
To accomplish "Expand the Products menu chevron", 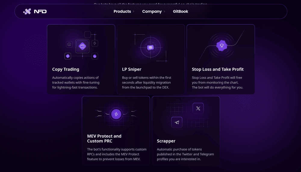I will pyautogui.click(x=134, y=11).
